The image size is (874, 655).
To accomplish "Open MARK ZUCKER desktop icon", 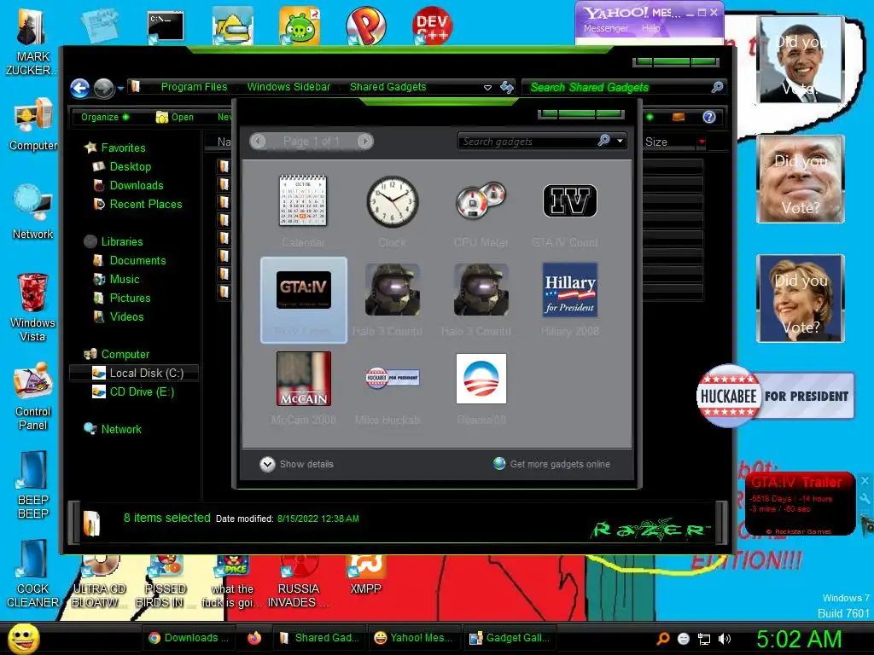I will 31,43.
